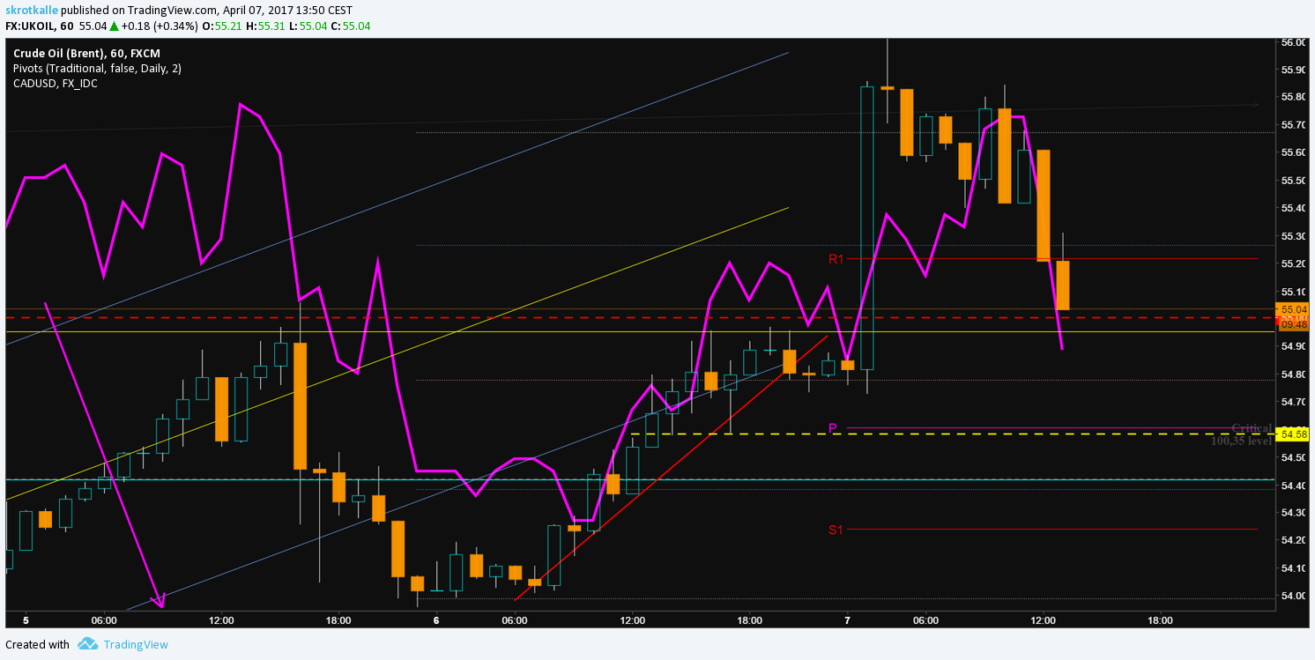Click the TradingView logo icon in footer

point(87,644)
